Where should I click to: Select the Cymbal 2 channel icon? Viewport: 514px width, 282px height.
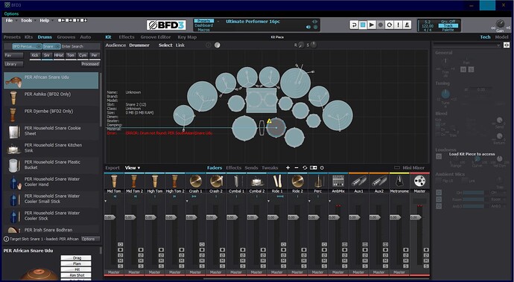coord(256,181)
